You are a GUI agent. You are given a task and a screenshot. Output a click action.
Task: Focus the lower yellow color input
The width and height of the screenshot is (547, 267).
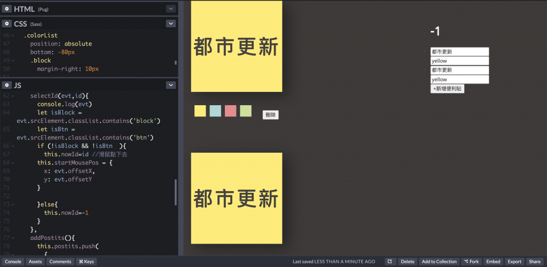point(460,80)
